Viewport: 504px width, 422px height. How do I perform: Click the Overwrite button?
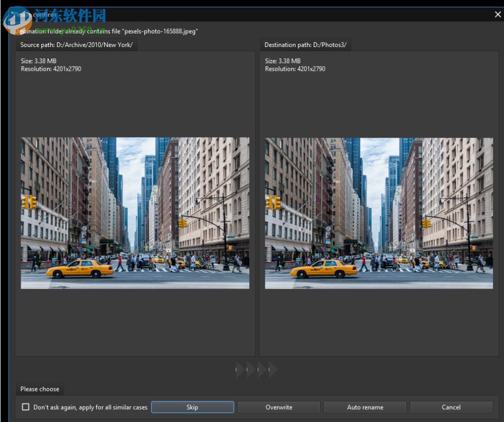coord(278,407)
